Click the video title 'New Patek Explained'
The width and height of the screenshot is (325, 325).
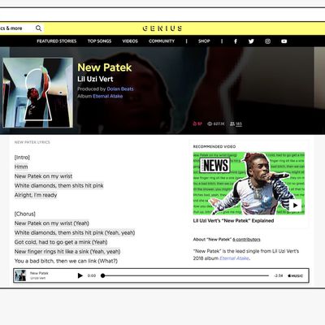(233, 221)
